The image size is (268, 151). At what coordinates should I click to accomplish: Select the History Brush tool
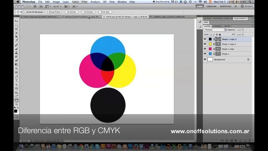click(x=16, y=57)
